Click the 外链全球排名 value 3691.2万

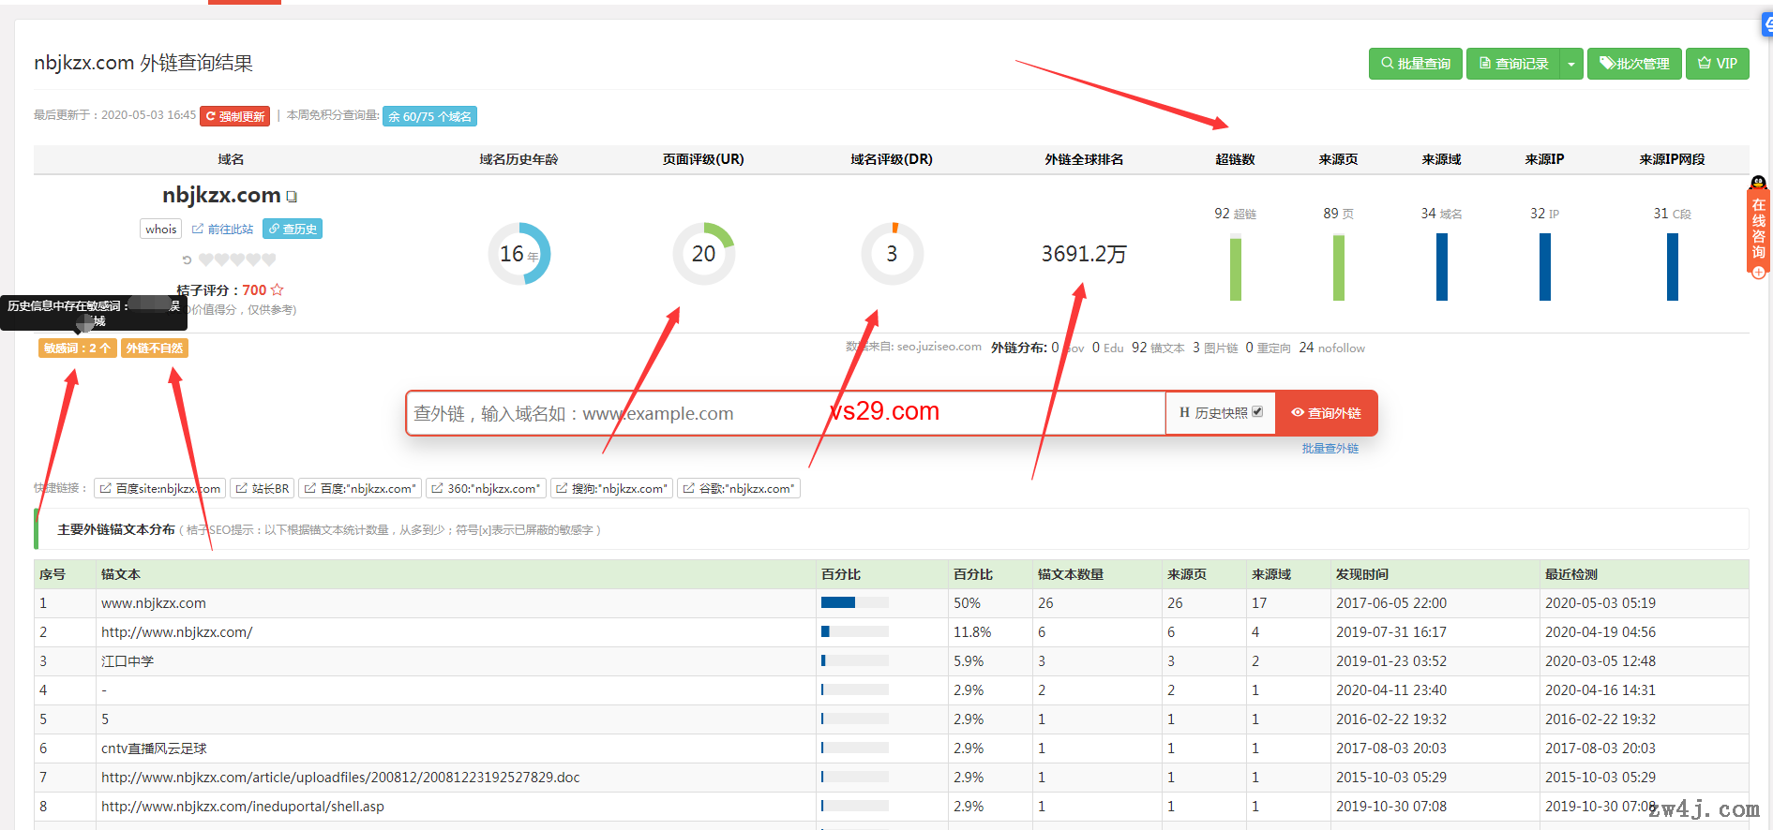(x=1084, y=254)
